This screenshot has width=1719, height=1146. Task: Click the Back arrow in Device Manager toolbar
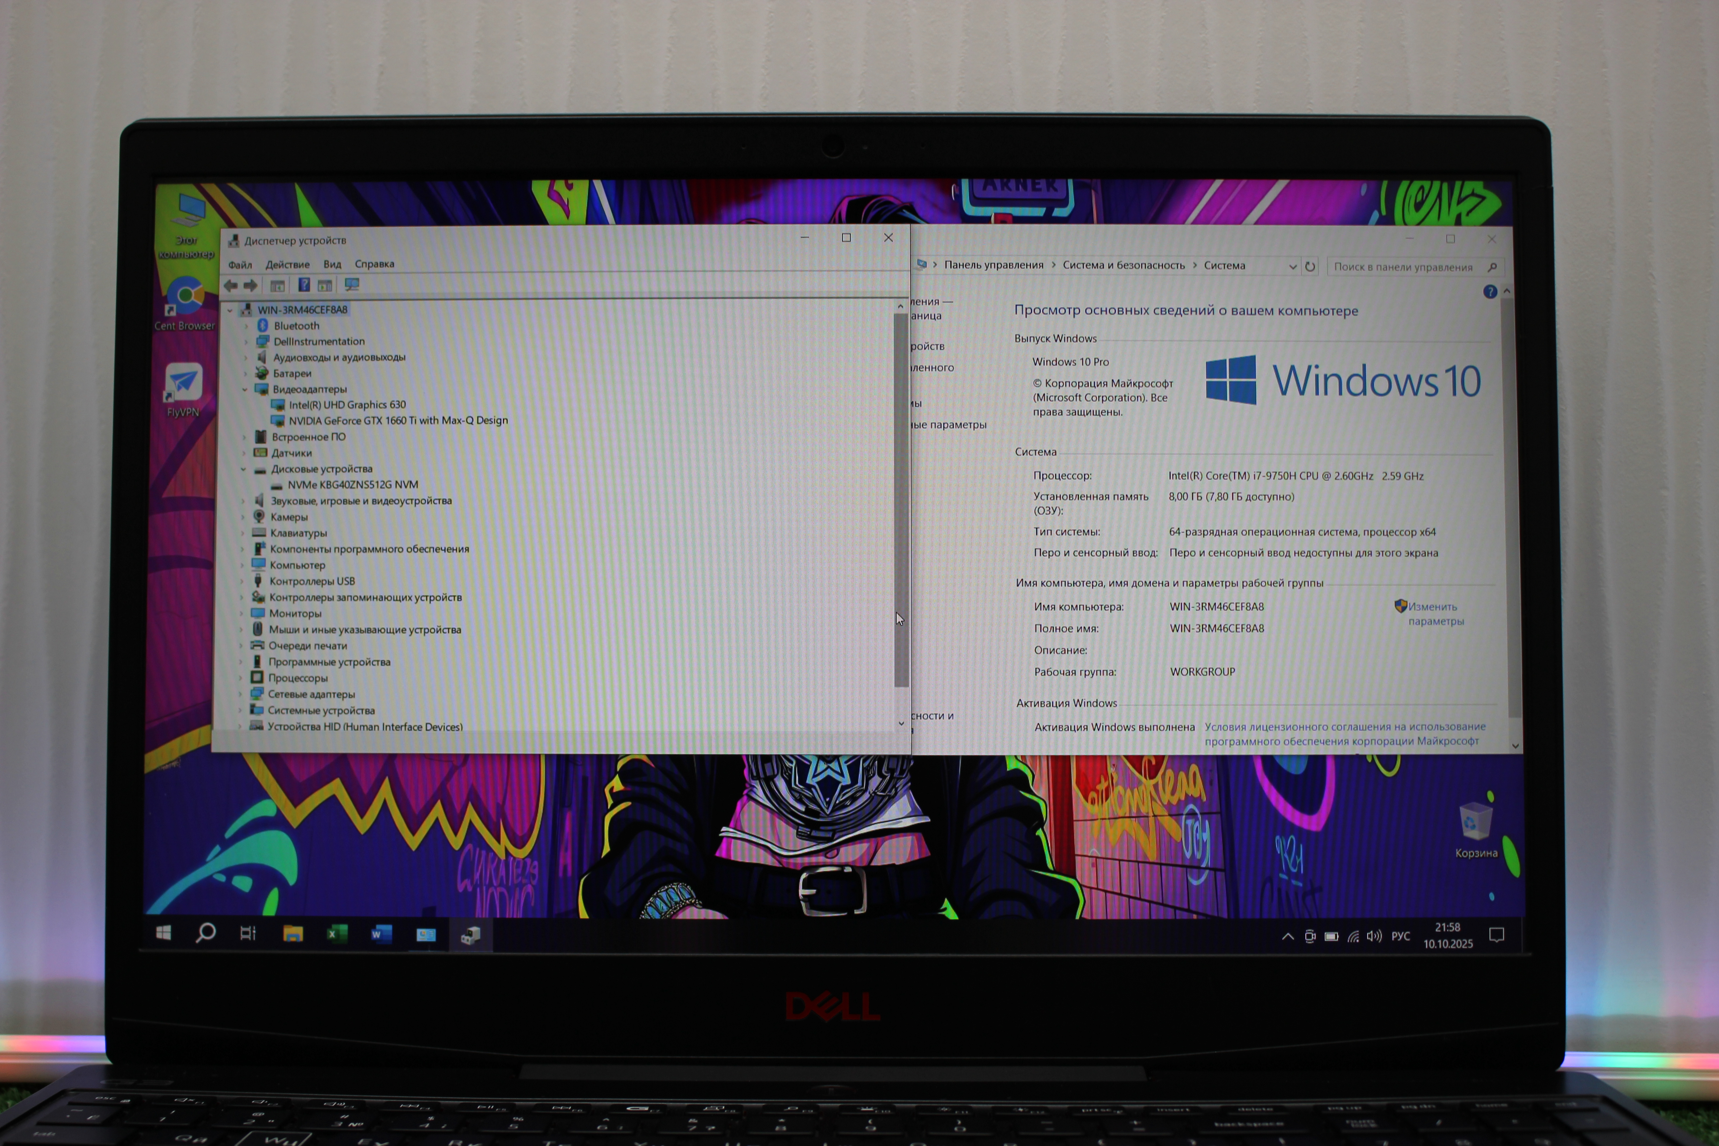(231, 286)
